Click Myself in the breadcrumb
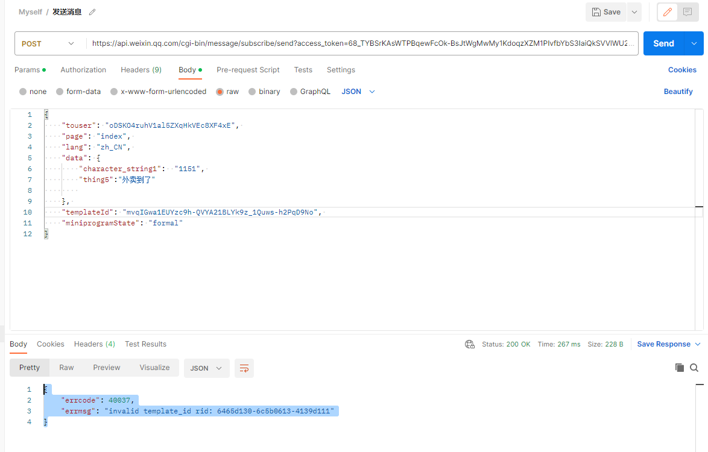Viewport: 708px width, 452px height. pyautogui.click(x=30, y=12)
